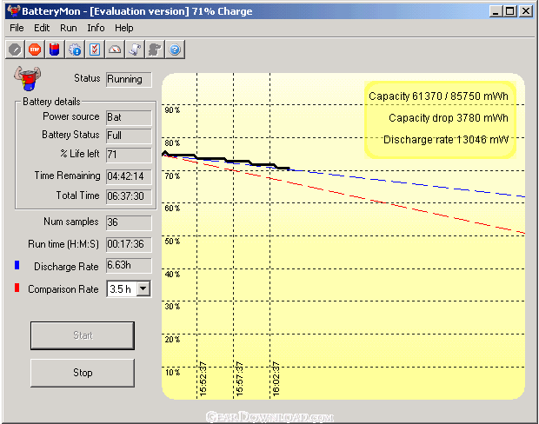Viewport: 539px width, 424px height.
Task: Open battery information via red-blue battery icon
Action: (x=55, y=50)
